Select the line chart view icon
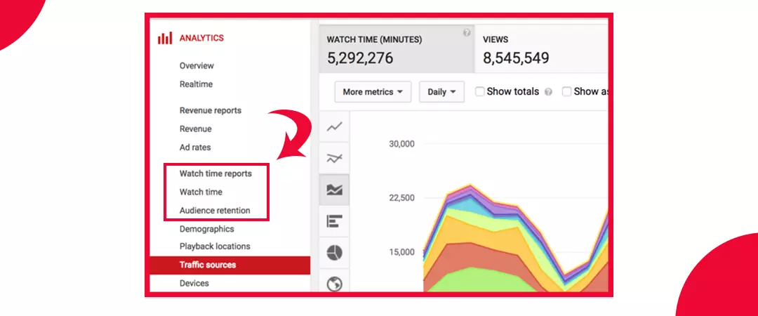 tap(334, 127)
